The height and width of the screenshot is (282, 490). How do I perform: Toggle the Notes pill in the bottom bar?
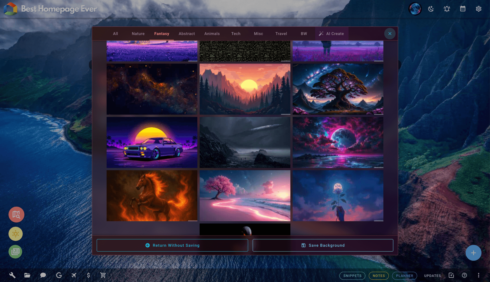(379, 275)
